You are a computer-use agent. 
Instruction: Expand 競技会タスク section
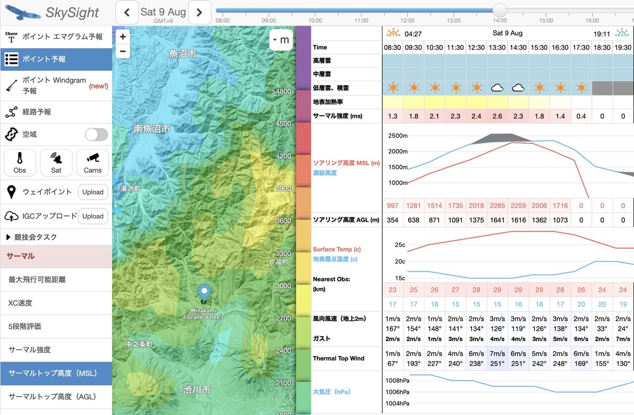pyautogui.click(x=56, y=237)
